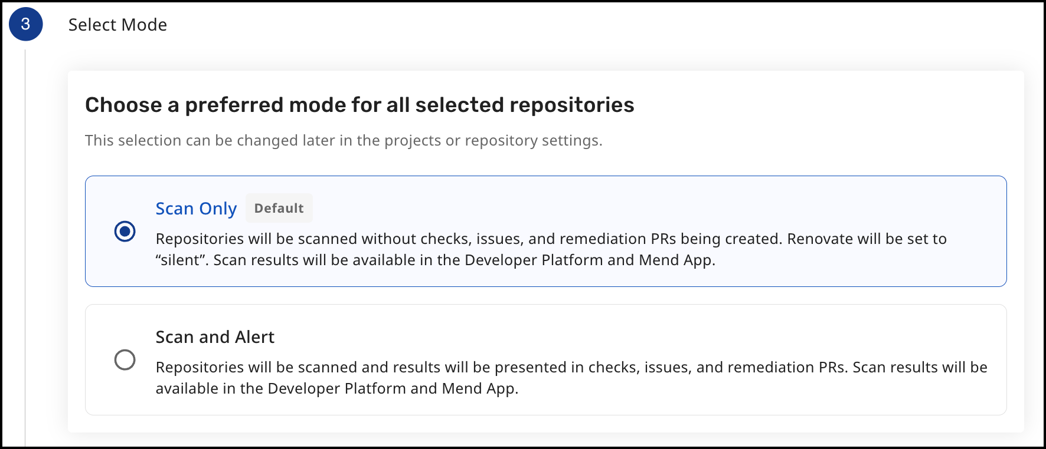This screenshot has width=1046, height=449.
Task: Select the Scan Only radio button
Action: click(x=125, y=231)
